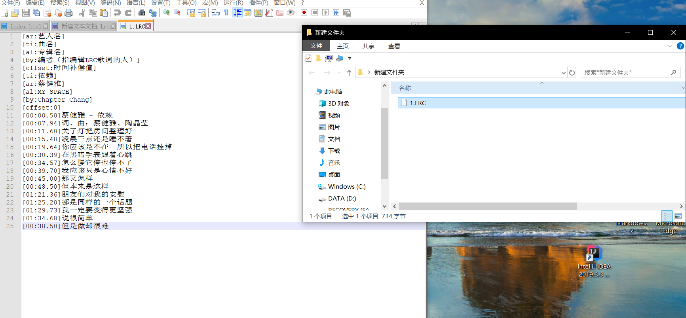Start macro recording with the red record icon
Screen dimensions: 686x318
point(304,13)
